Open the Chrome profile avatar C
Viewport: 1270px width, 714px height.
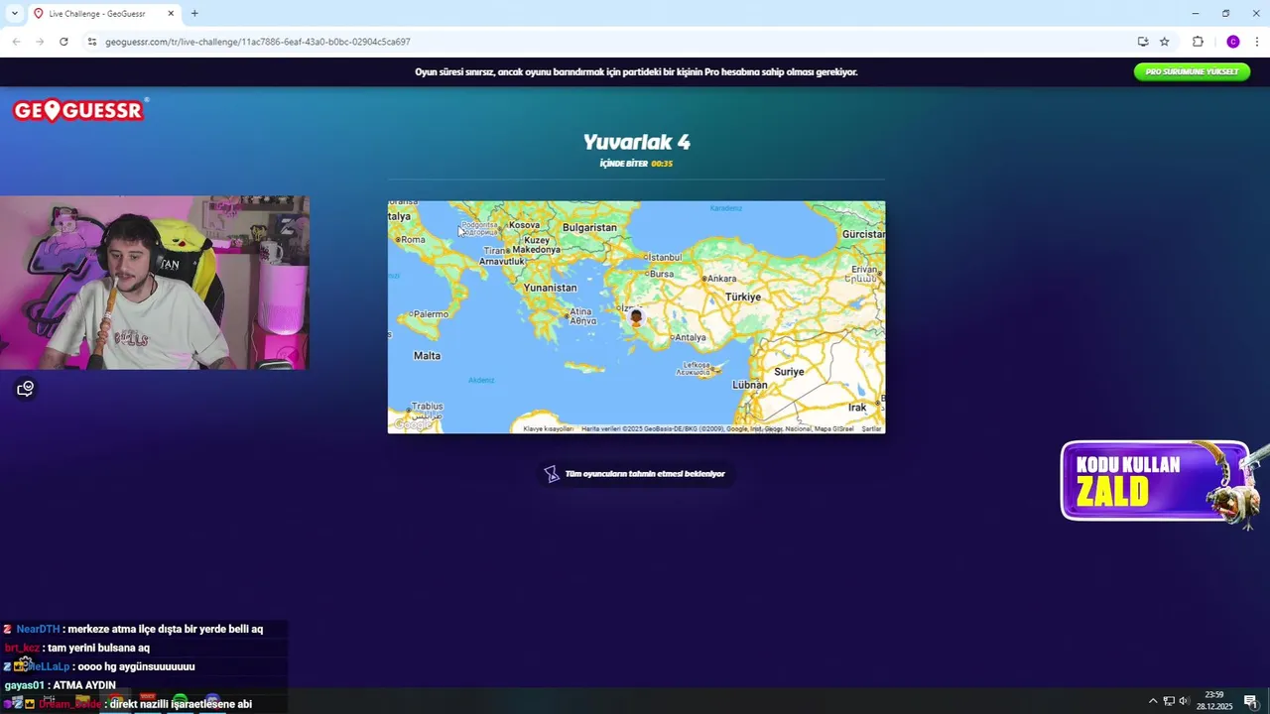click(x=1233, y=42)
